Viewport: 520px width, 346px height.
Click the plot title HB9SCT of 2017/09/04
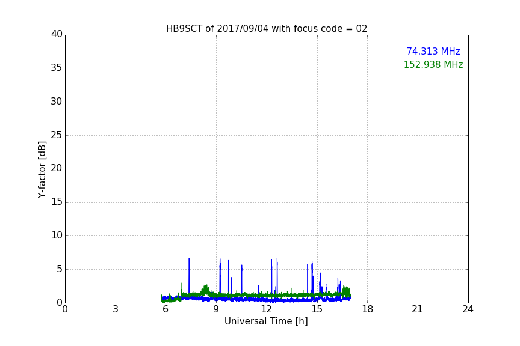(267, 29)
